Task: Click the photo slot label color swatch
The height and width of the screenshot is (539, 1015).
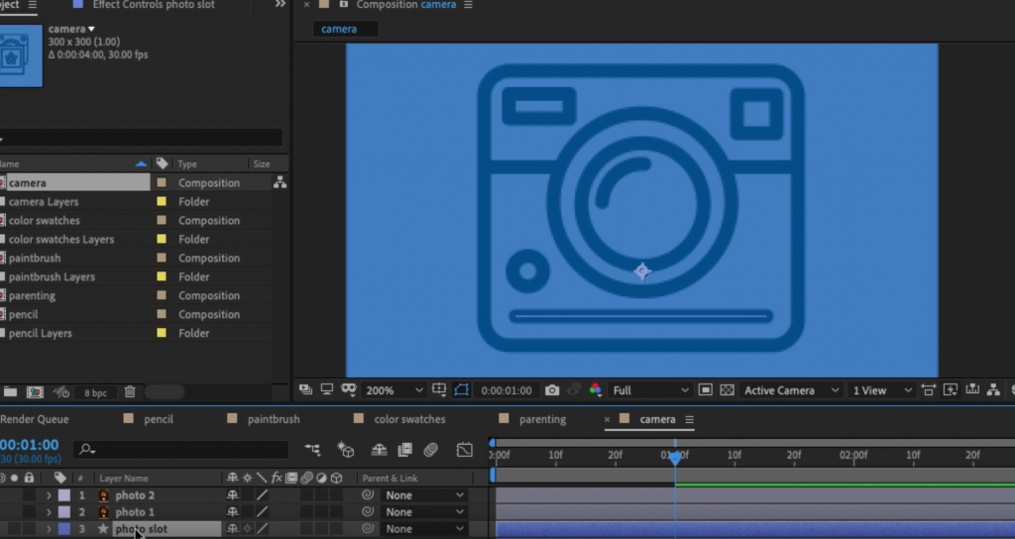Action: pos(64,529)
